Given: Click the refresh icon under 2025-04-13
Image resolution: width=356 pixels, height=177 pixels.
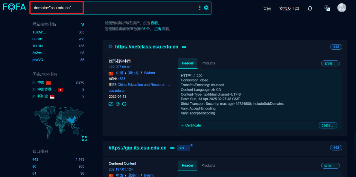Looking at the screenshot, I should point(124,104).
